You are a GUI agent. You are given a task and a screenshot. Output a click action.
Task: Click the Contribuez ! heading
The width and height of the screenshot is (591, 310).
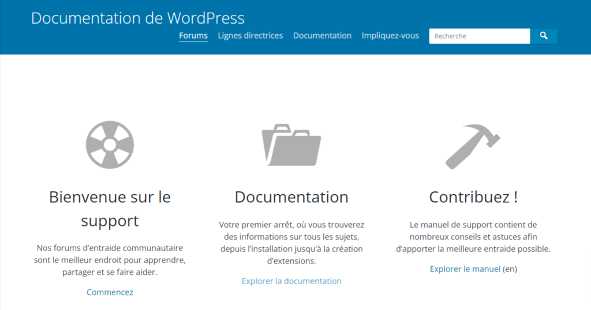coord(473,197)
